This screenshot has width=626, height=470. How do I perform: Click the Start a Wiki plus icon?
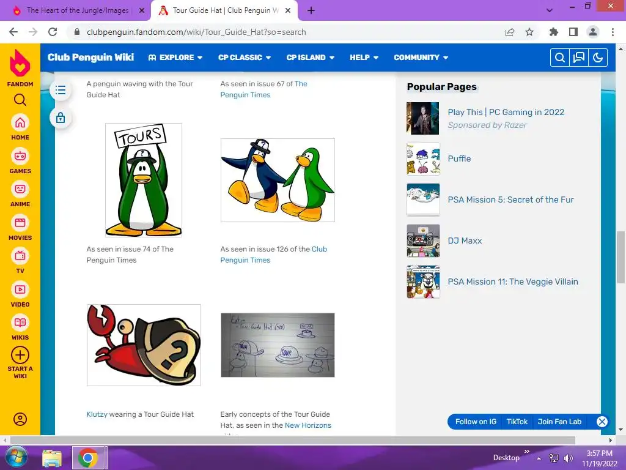[x=20, y=355]
